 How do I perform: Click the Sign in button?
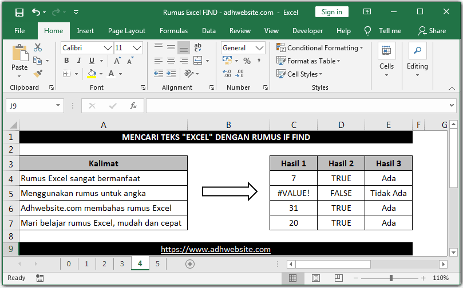coord(331,12)
